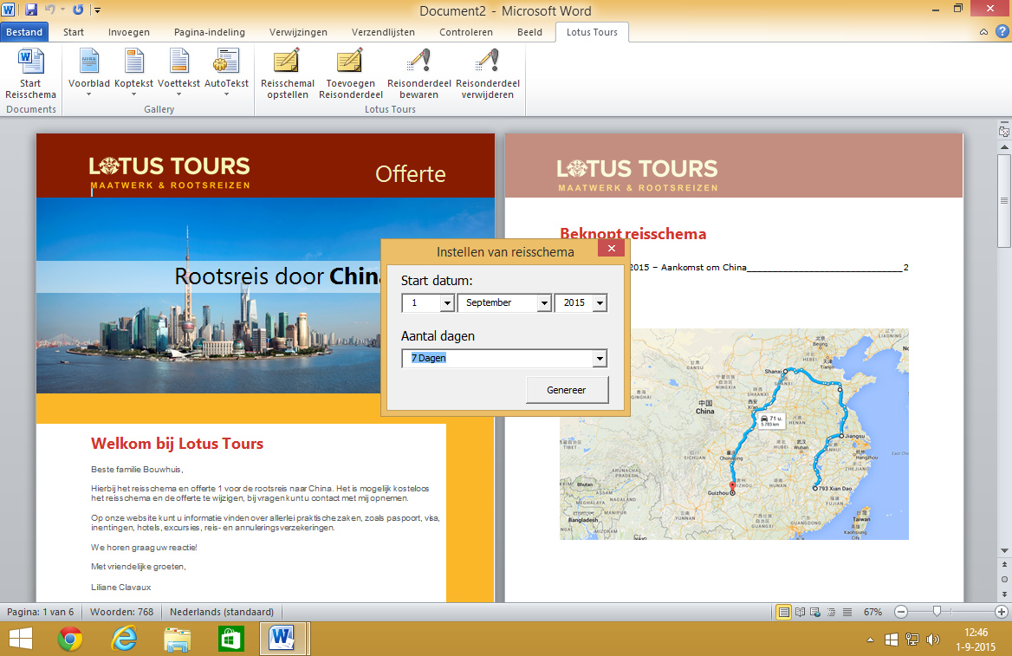The image size is (1012, 656).
Task: Switch to Draft view
Action: point(847,612)
